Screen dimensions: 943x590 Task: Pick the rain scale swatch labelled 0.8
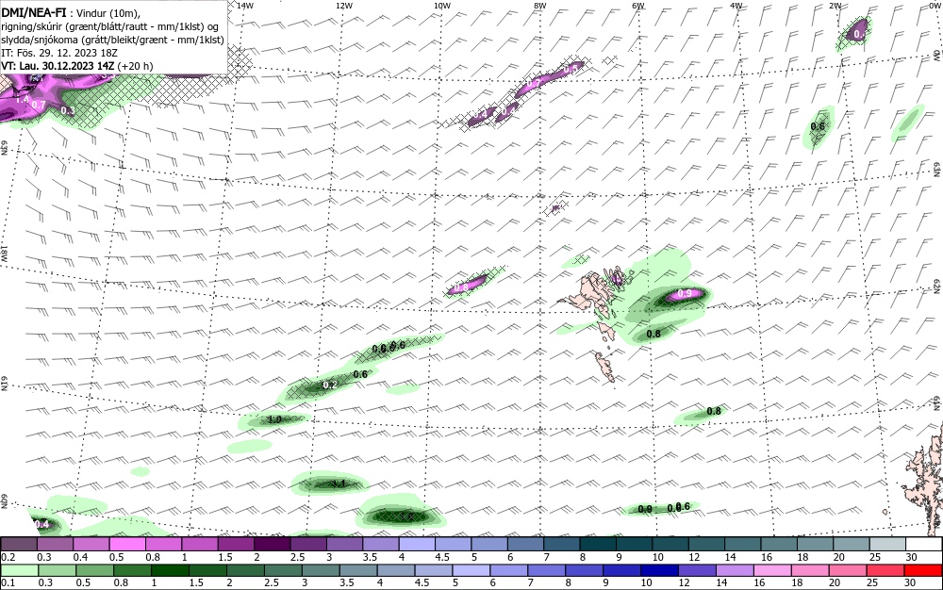132,570
